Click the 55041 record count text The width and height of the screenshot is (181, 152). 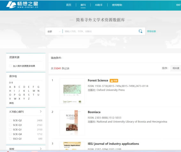tap(57, 68)
